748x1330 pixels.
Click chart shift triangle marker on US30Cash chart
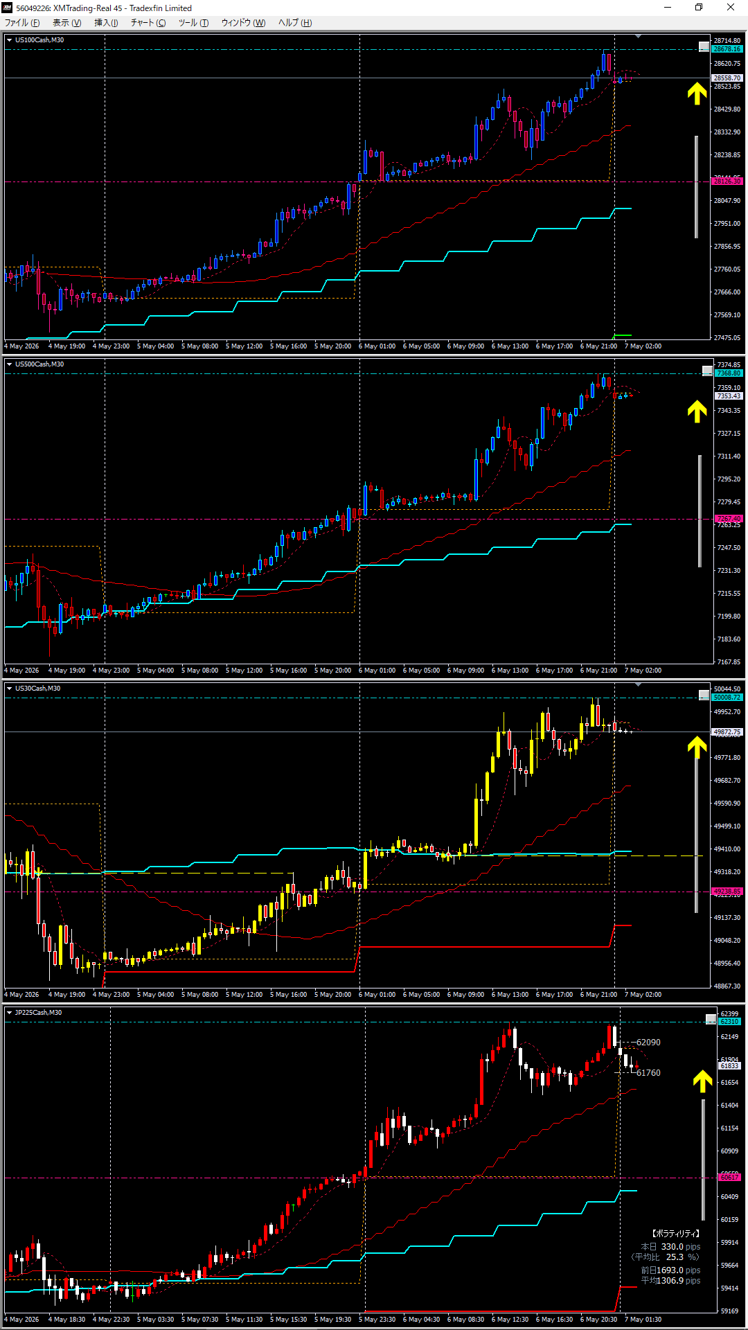(638, 684)
